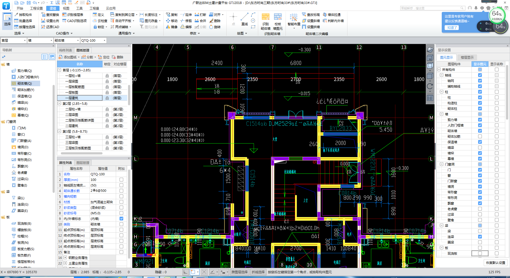Expand the CAD操作 group dropdown
Screen dimensions: 510x278
point(64,33)
